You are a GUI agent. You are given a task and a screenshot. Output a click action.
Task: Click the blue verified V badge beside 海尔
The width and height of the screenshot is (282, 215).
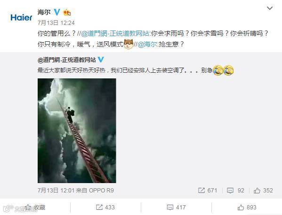(x=57, y=12)
